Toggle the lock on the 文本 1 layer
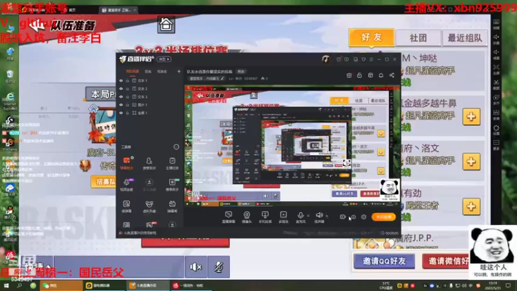The image size is (517, 291). (127, 80)
